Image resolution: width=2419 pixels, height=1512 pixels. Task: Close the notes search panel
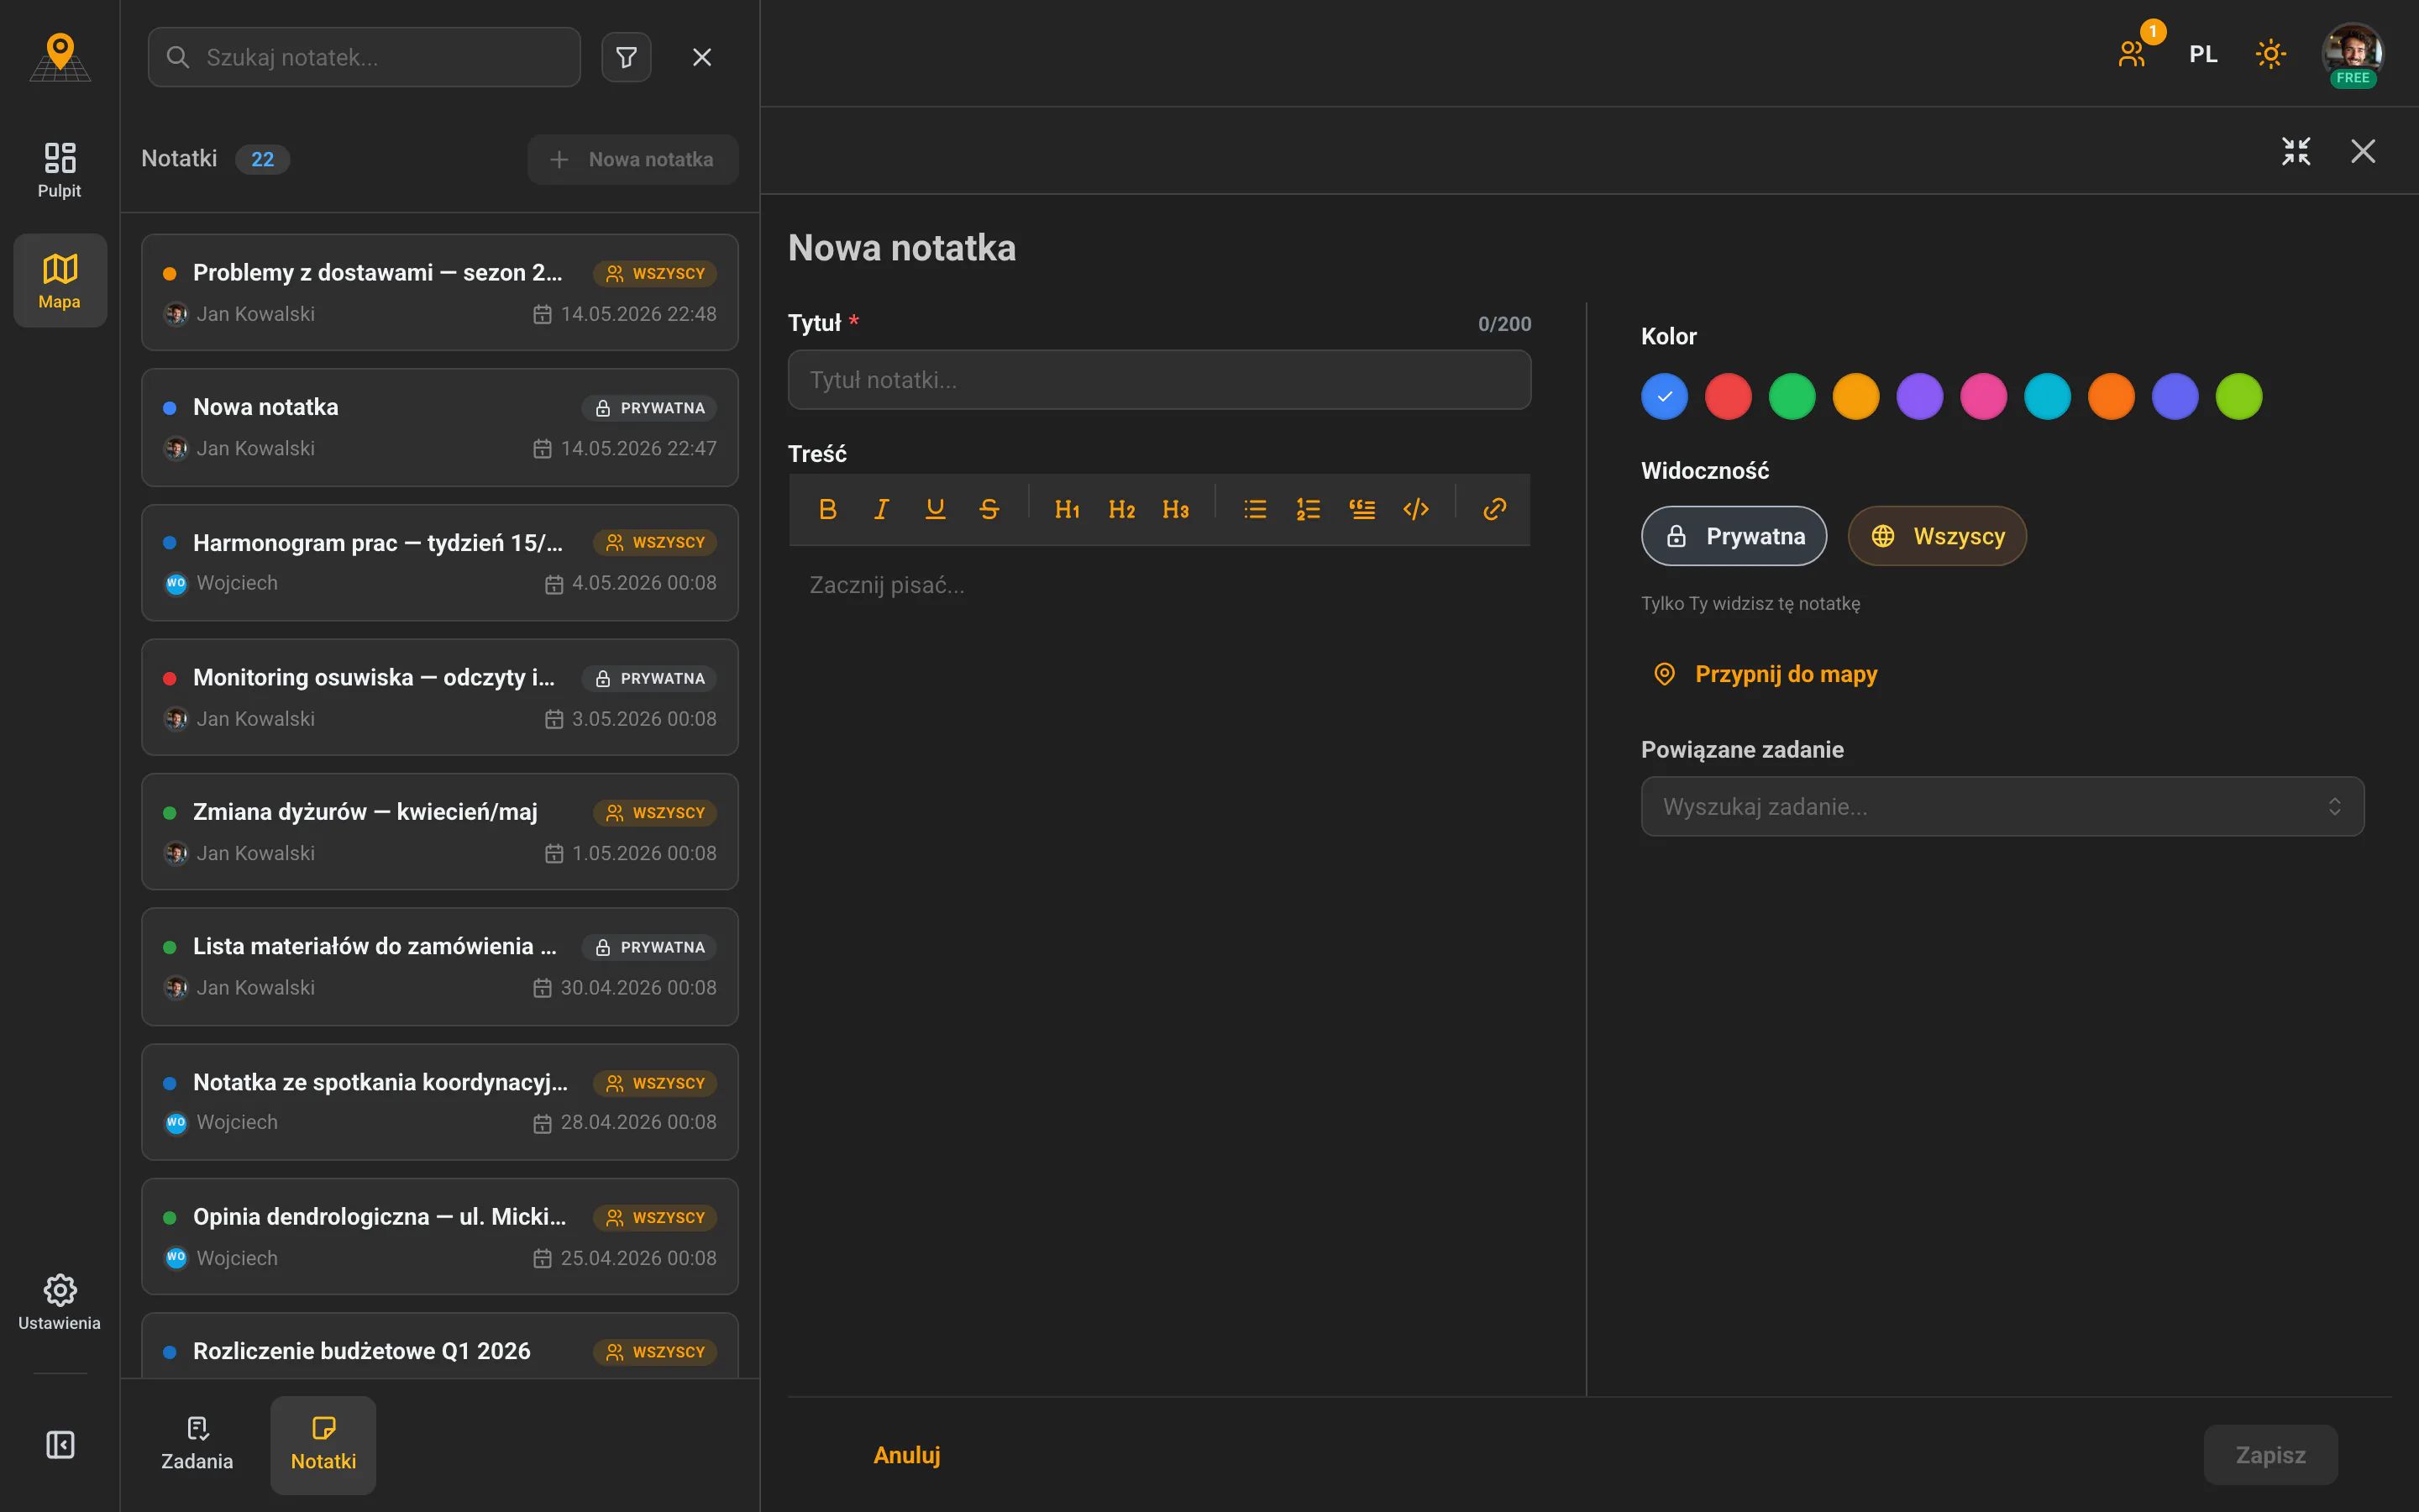tap(701, 57)
